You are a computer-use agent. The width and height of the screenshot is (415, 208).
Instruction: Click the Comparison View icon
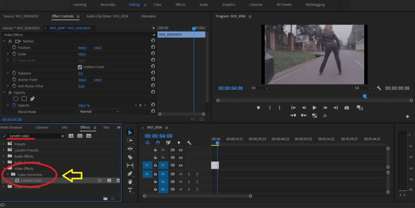point(360,108)
